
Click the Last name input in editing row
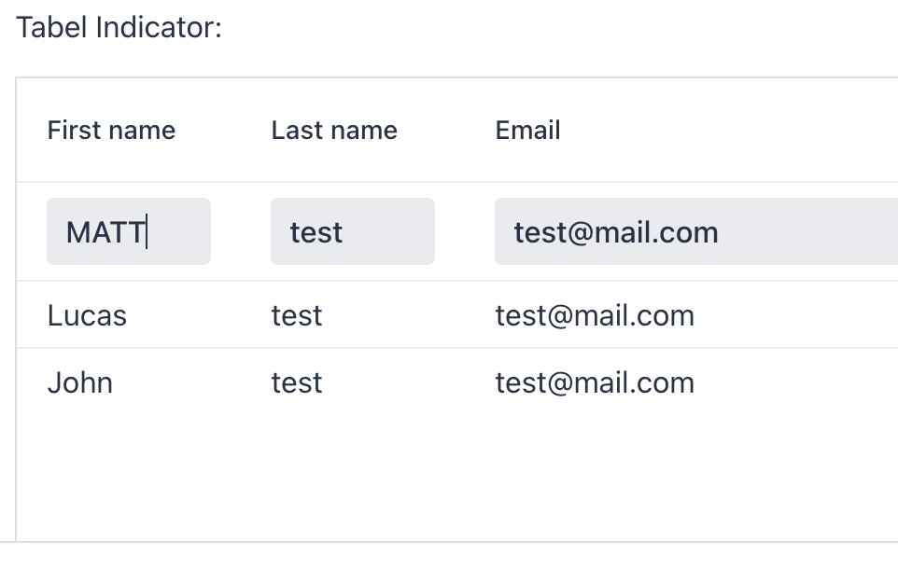pos(352,231)
